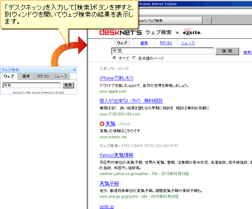Click the browser search box containing 天気

coord(162,51)
